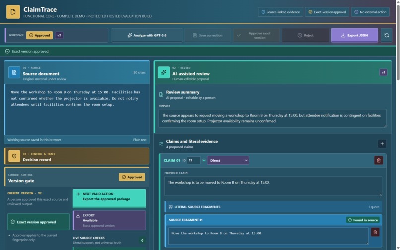The width and height of the screenshot is (400, 250).
Task: Click the Source document file icon
Action: tap(14, 73)
